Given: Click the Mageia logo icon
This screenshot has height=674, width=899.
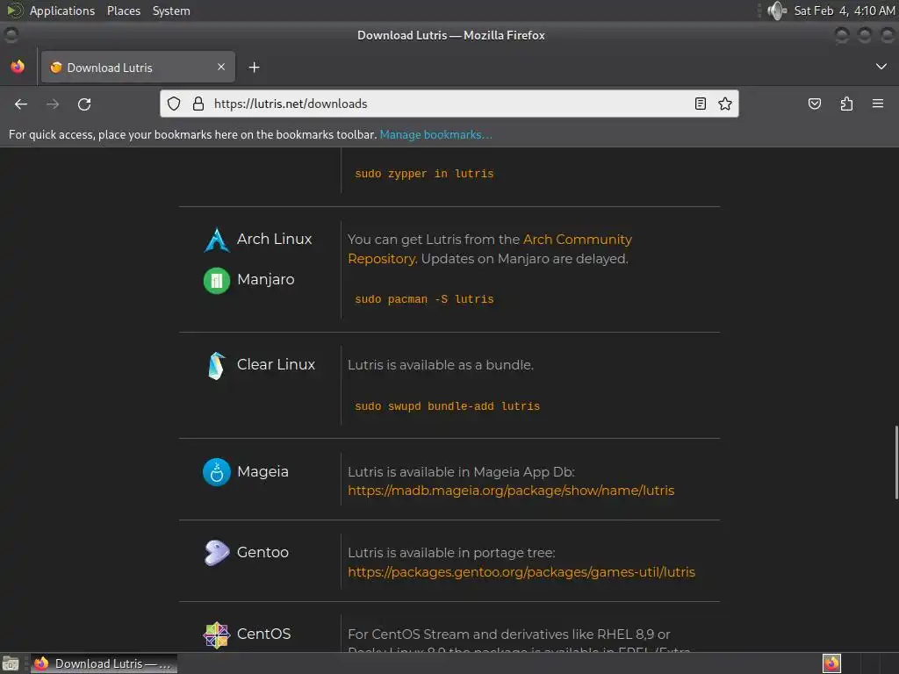Looking at the screenshot, I should [217, 472].
